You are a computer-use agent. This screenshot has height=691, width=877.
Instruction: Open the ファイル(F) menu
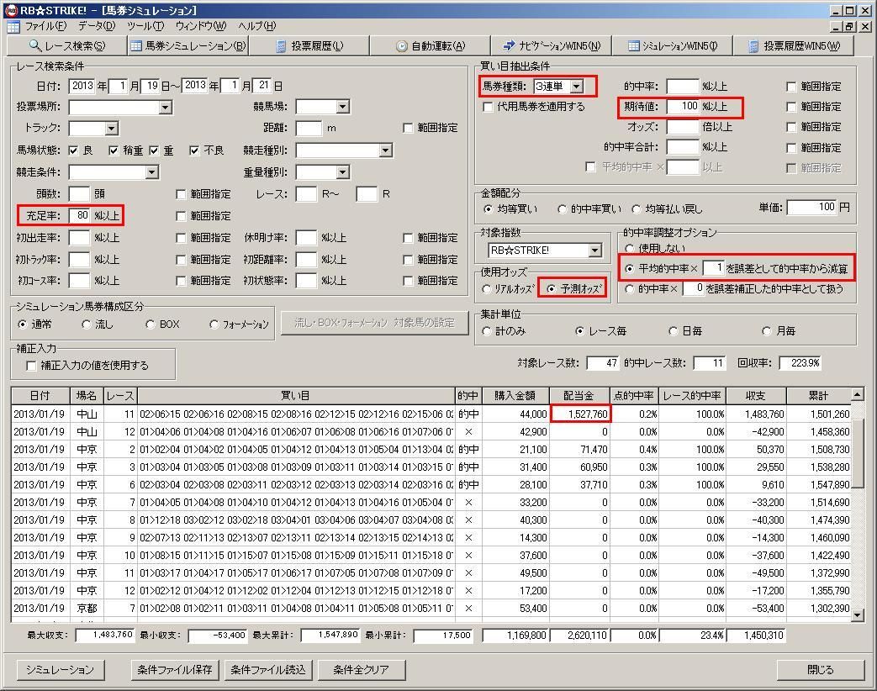(x=45, y=26)
